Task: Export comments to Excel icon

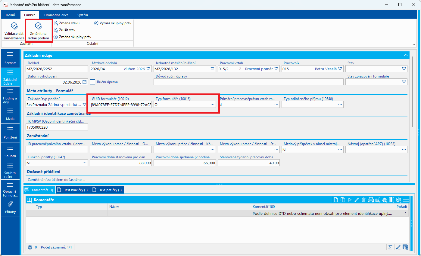Action: (399, 200)
